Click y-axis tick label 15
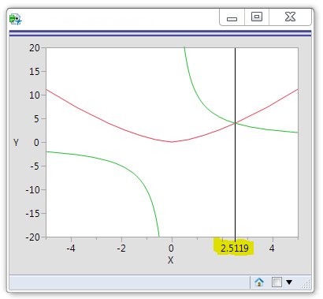The width and height of the screenshot is (323, 299). [35, 72]
